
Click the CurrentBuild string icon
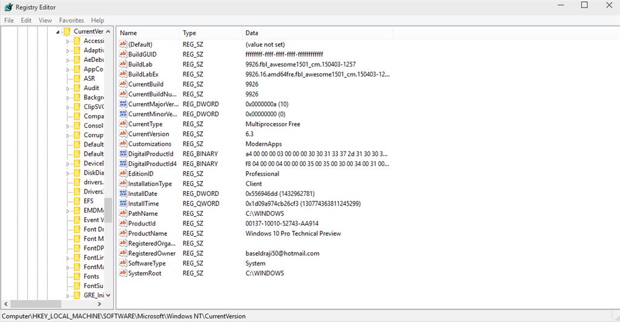click(x=123, y=84)
